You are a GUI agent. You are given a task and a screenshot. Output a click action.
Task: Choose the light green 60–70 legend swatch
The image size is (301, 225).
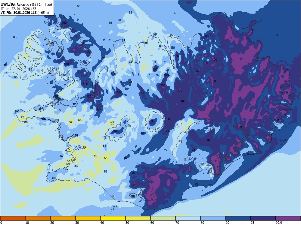click(163, 218)
